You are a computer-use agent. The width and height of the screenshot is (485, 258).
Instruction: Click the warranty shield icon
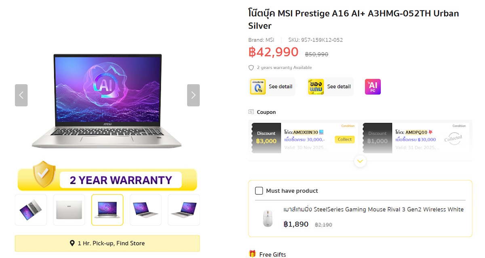click(251, 68)
